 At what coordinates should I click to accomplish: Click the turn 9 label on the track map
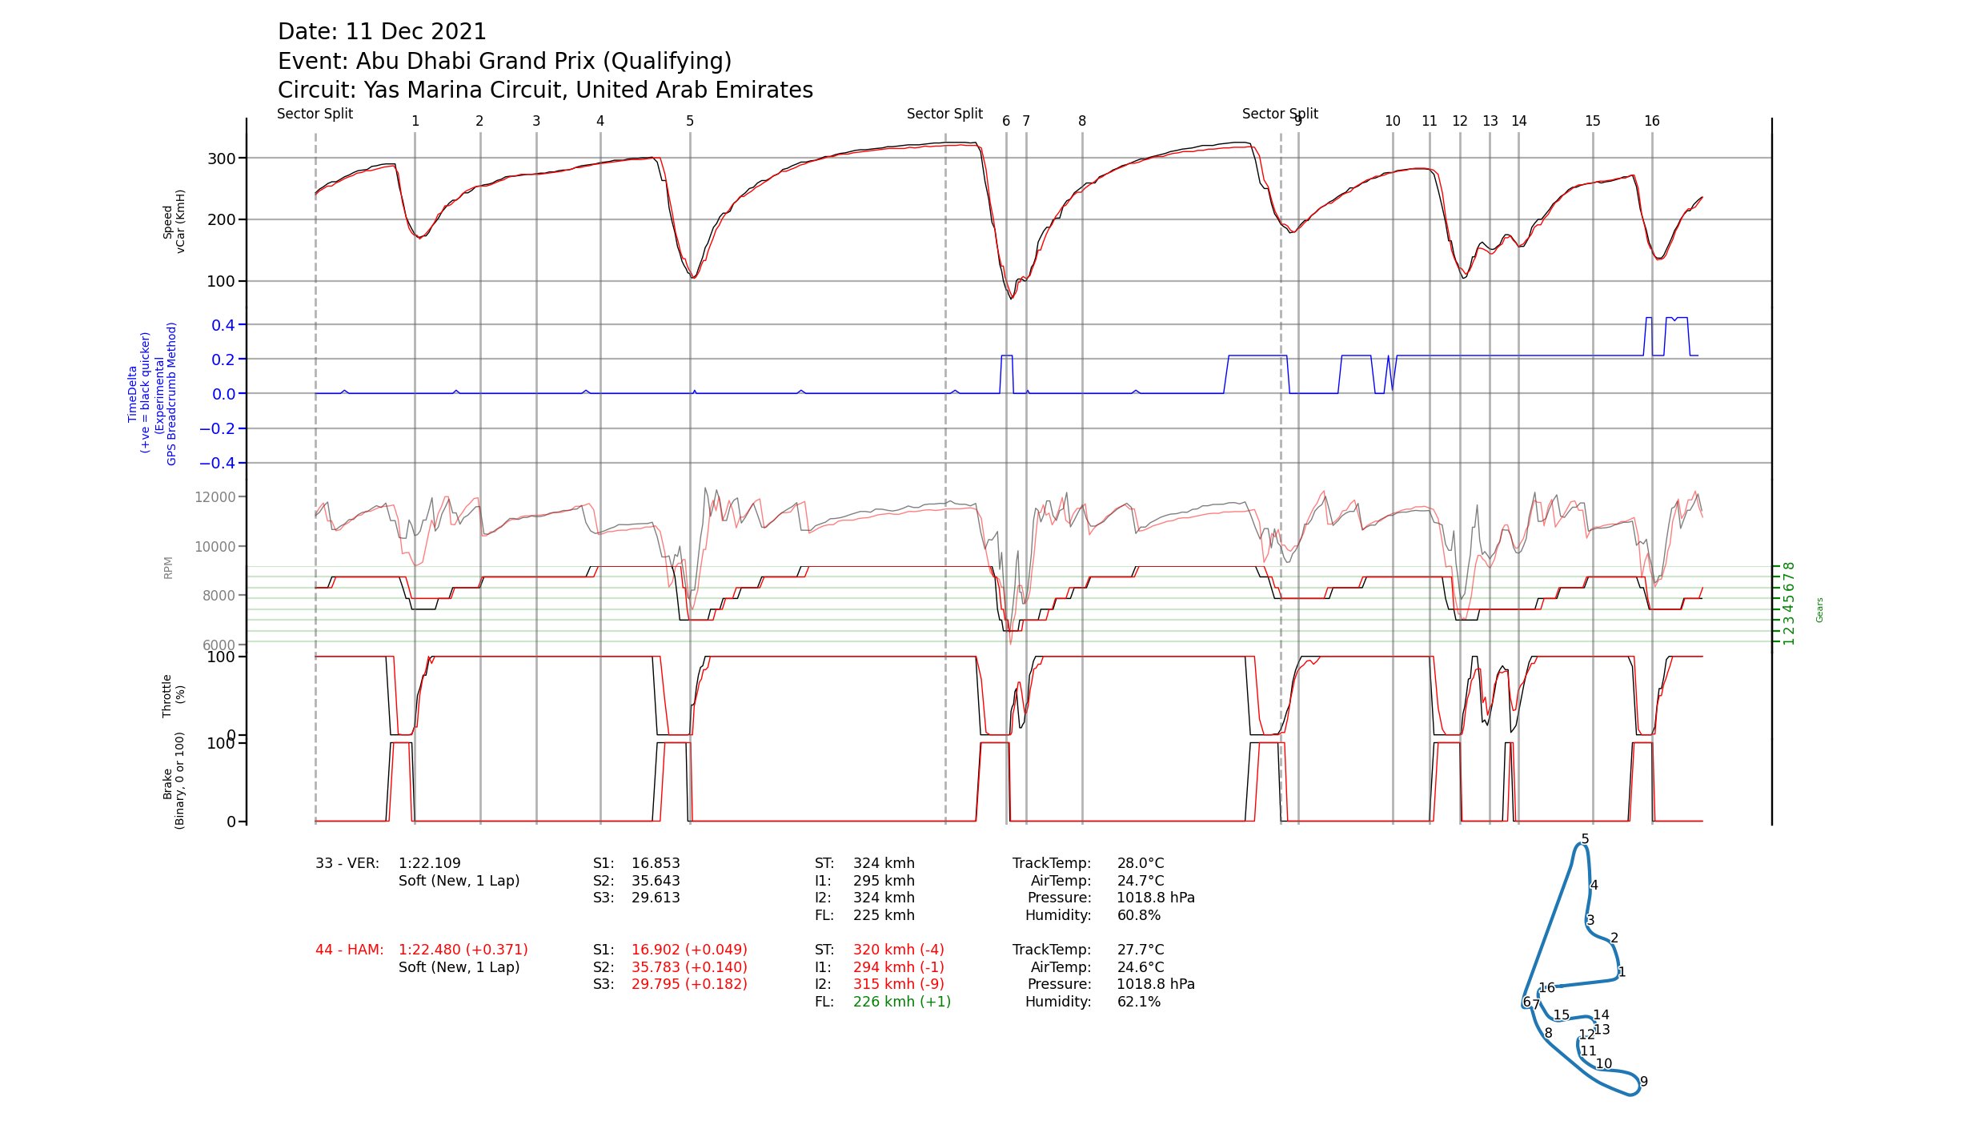point(1643,1081)
